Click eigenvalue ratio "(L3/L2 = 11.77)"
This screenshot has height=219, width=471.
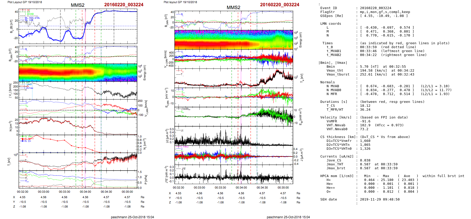[x=436, y=90]
